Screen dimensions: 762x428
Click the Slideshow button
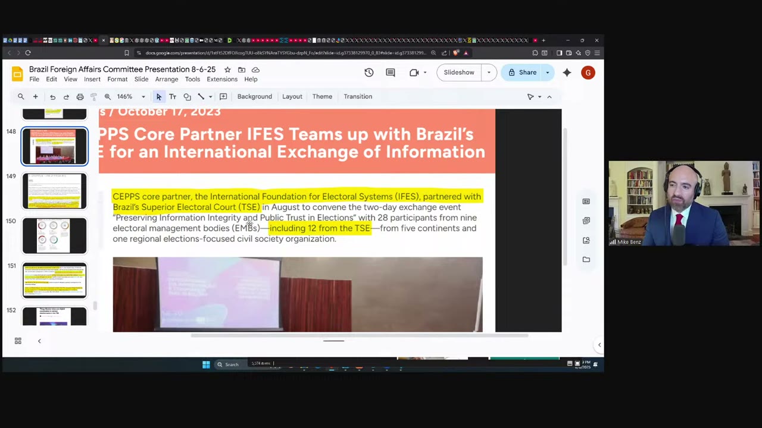459,73
